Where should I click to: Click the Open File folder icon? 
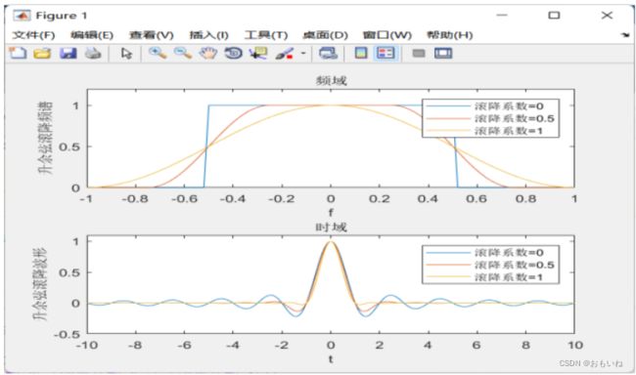42,53
